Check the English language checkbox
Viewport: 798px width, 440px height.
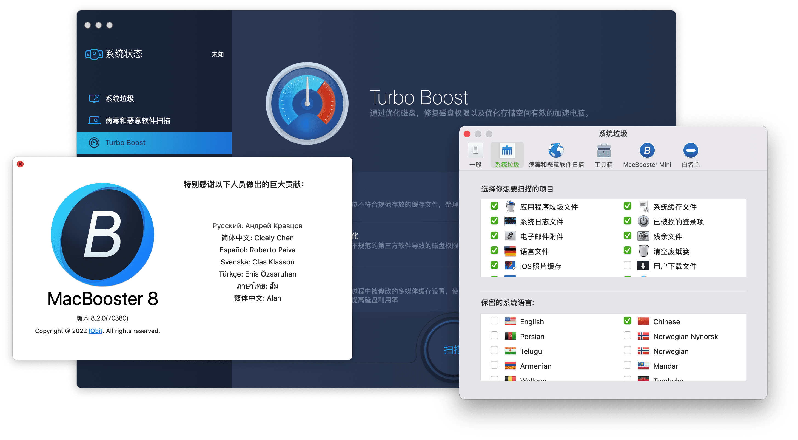click(x=494, y=321)
